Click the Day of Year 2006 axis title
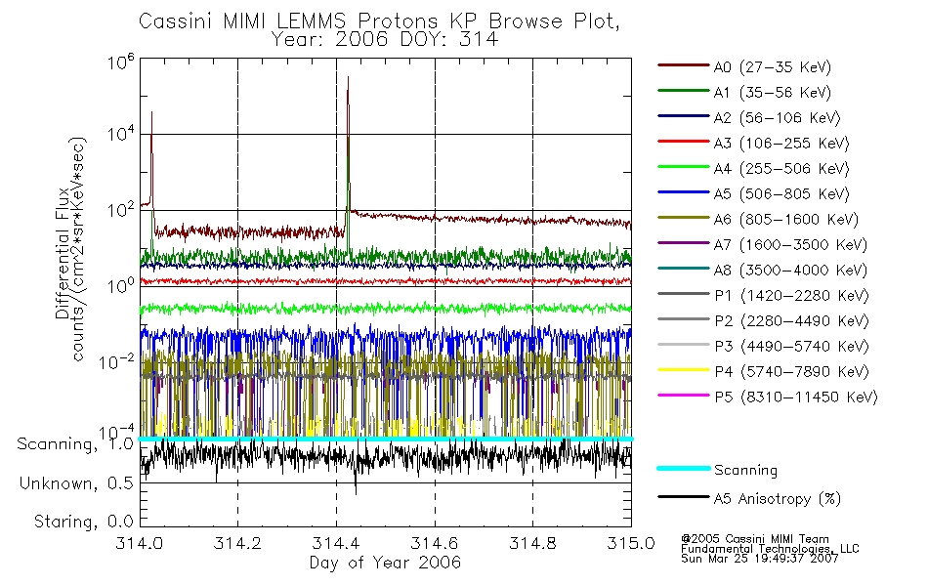The height and width of the screenshot is (586, 928). 385,563
